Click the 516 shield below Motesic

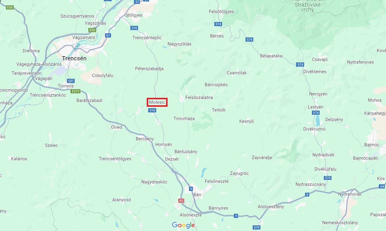(152, 110)
